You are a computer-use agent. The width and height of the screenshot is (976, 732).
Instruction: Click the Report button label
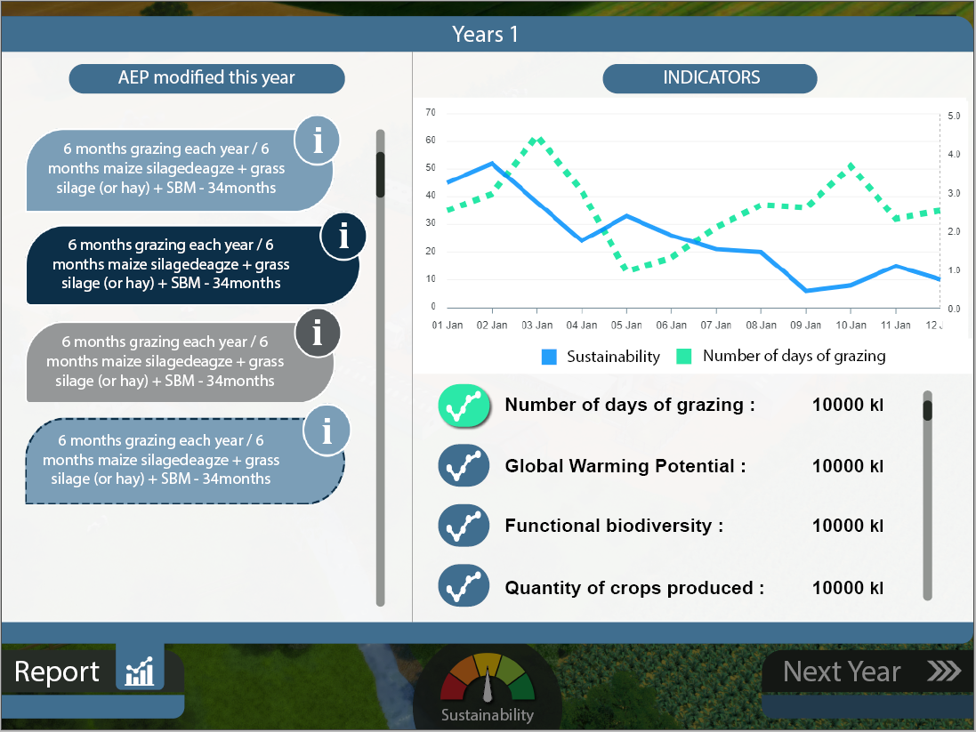click(58, 672)
